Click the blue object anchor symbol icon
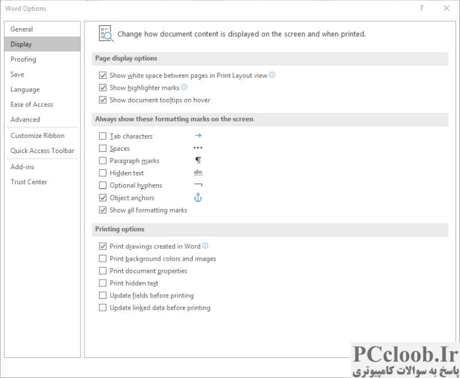460x378 pixels. (x=198, y=197)
